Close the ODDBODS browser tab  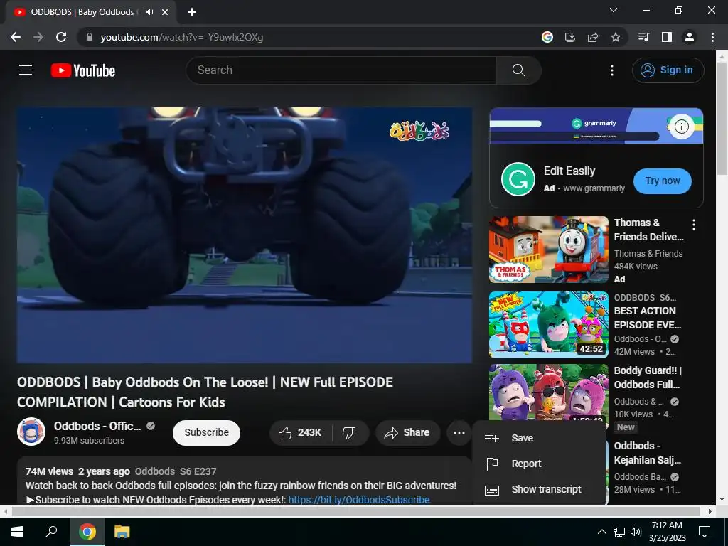pyautogui.click(x=165, y=12)
